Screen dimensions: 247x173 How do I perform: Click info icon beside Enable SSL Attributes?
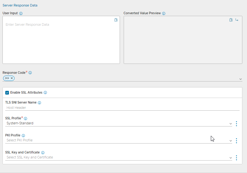coord(45,93)
